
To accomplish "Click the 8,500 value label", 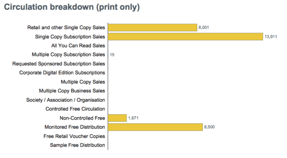I will (209, 127).
